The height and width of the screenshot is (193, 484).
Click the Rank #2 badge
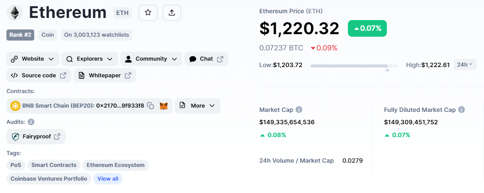pyautogui.click(x=21, y=35)
